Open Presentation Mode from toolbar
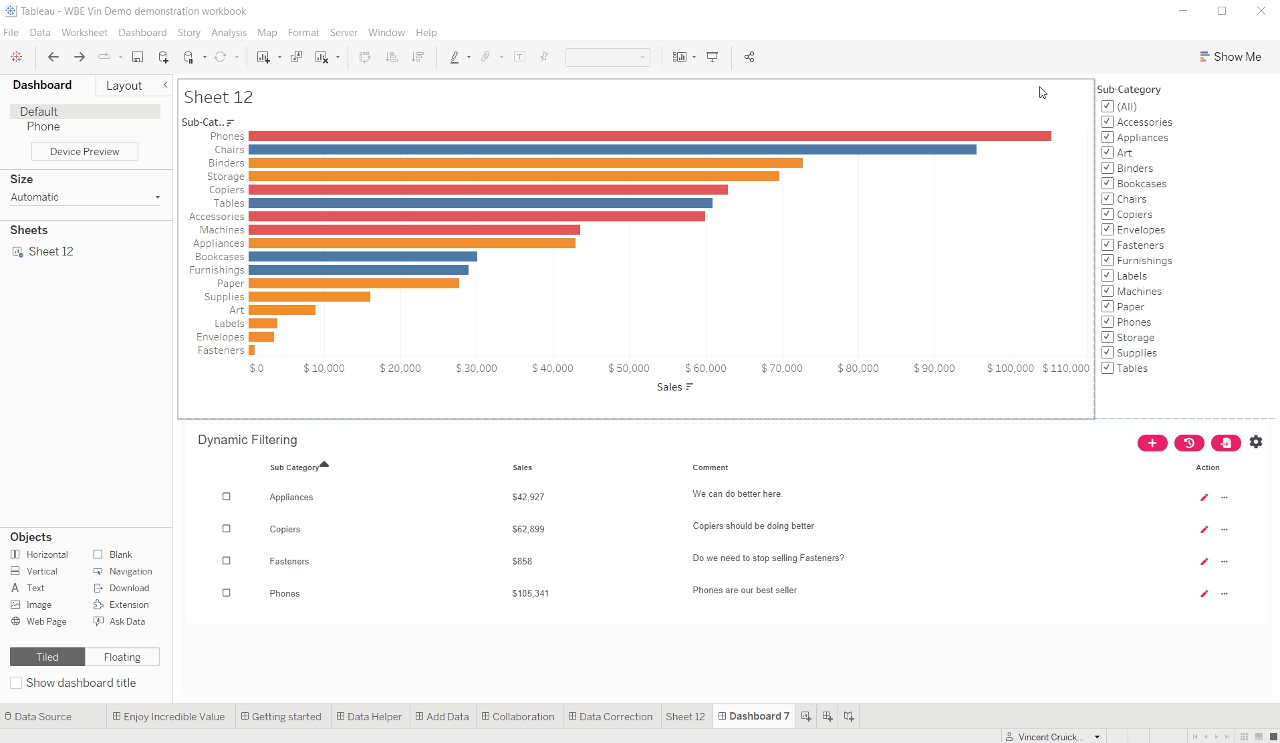The image size is (1280, 743). click(713, 58)
